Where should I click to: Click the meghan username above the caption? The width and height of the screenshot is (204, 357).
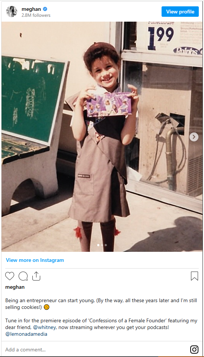pyautogui.click(x=15, y=287)
